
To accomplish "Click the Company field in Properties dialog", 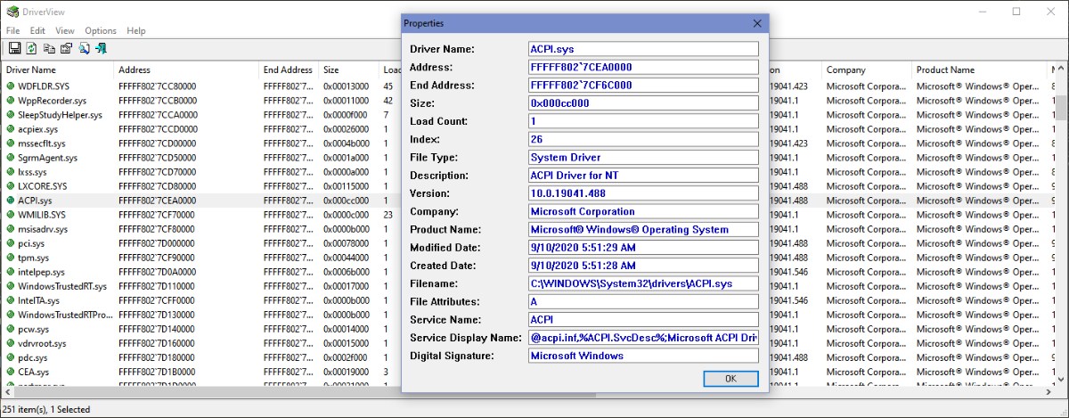I will (643, 211).
